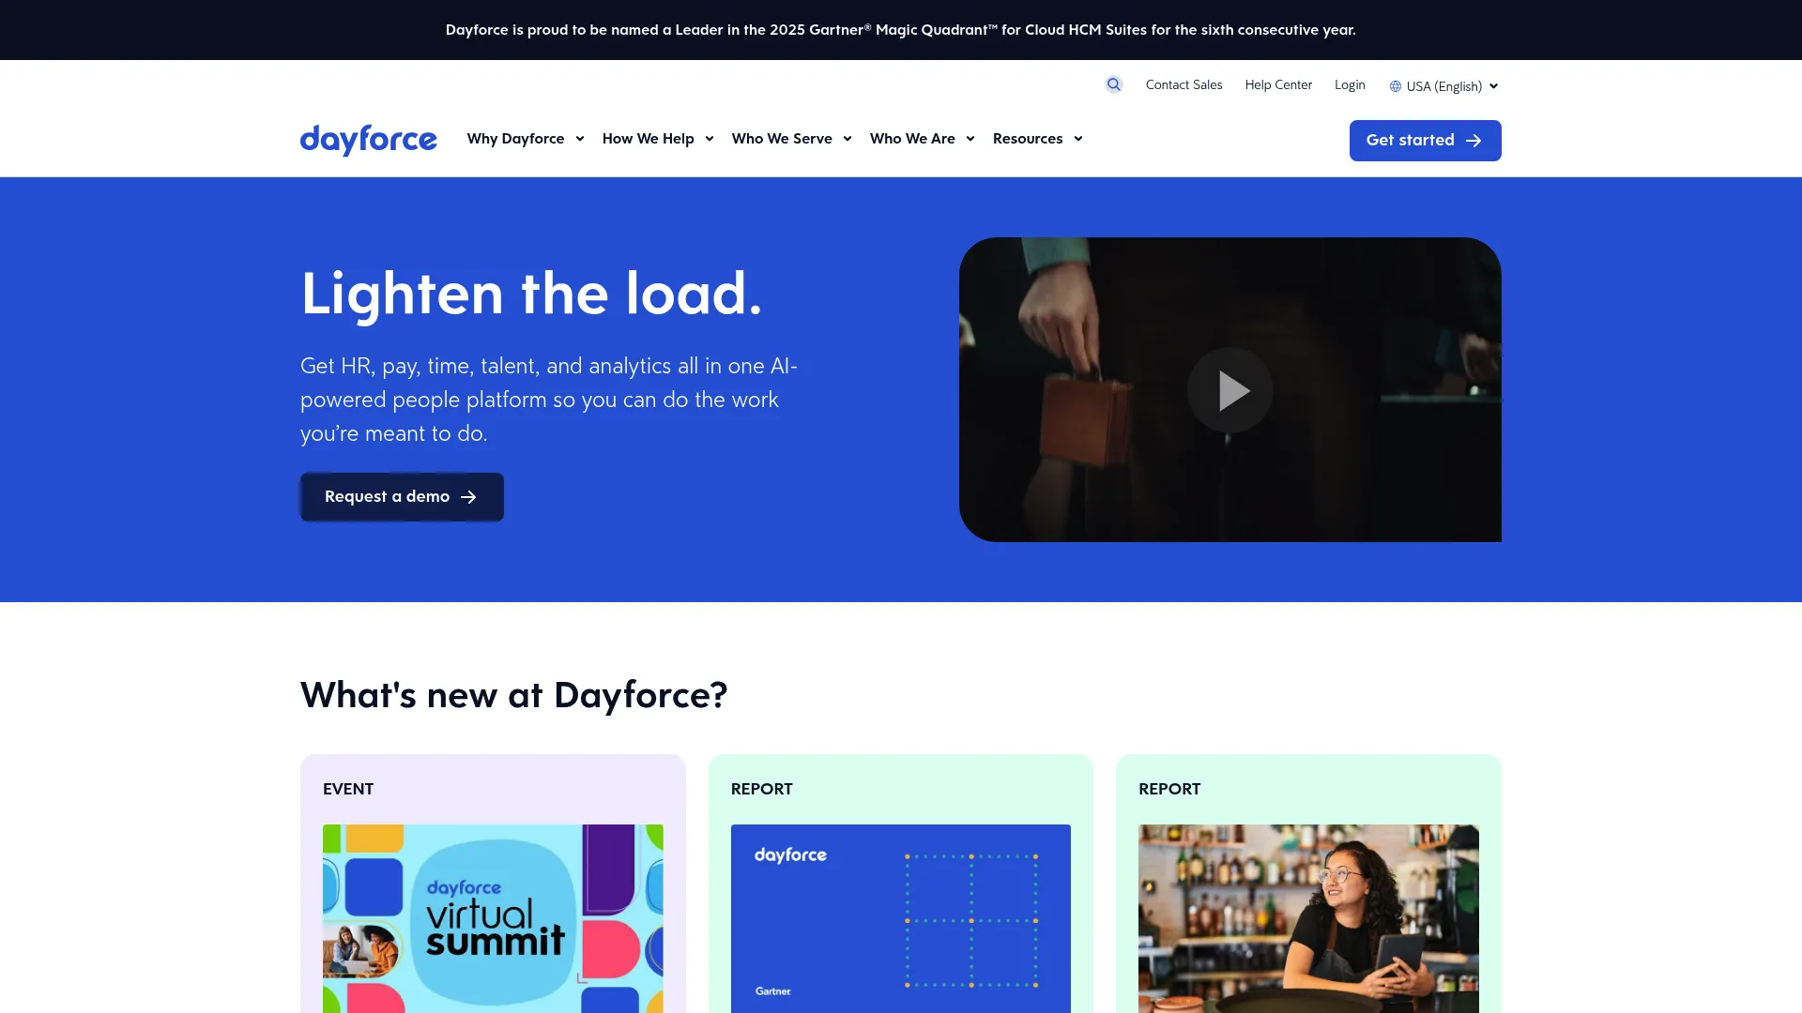Expand the Who We Are chevron
The width and height of the screenshot is (1802, 1013).
[970, 139]
